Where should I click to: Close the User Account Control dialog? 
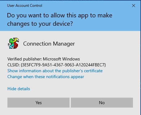[x=134, y=6]
